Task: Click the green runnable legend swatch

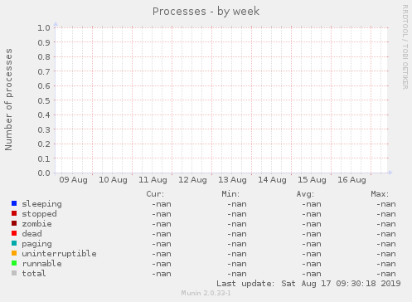Action: 14,263
